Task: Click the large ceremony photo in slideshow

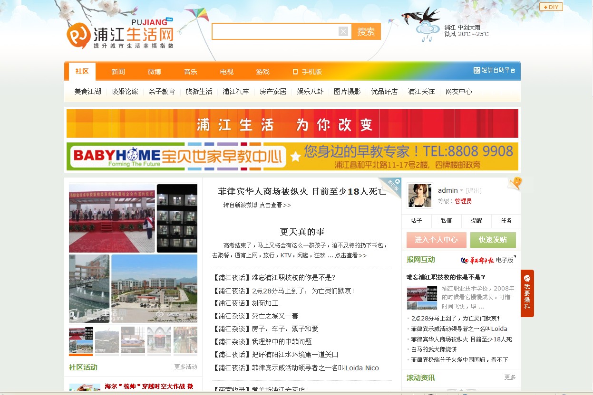Action: (112, 218)
